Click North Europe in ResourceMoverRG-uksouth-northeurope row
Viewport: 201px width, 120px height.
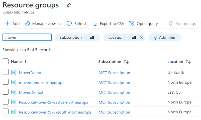(179, 112)
